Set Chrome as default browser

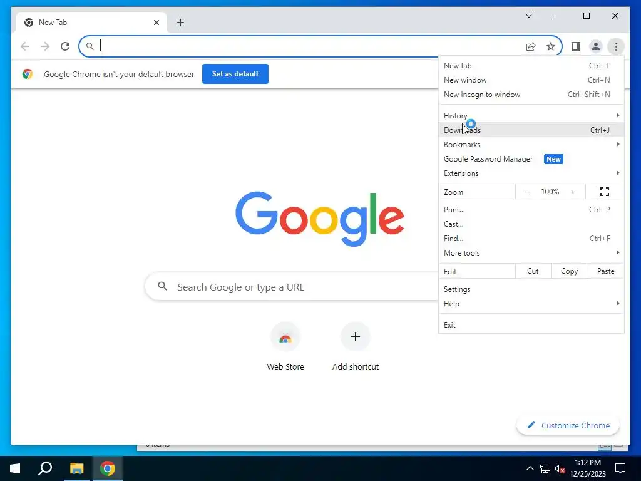pos(235,74)
